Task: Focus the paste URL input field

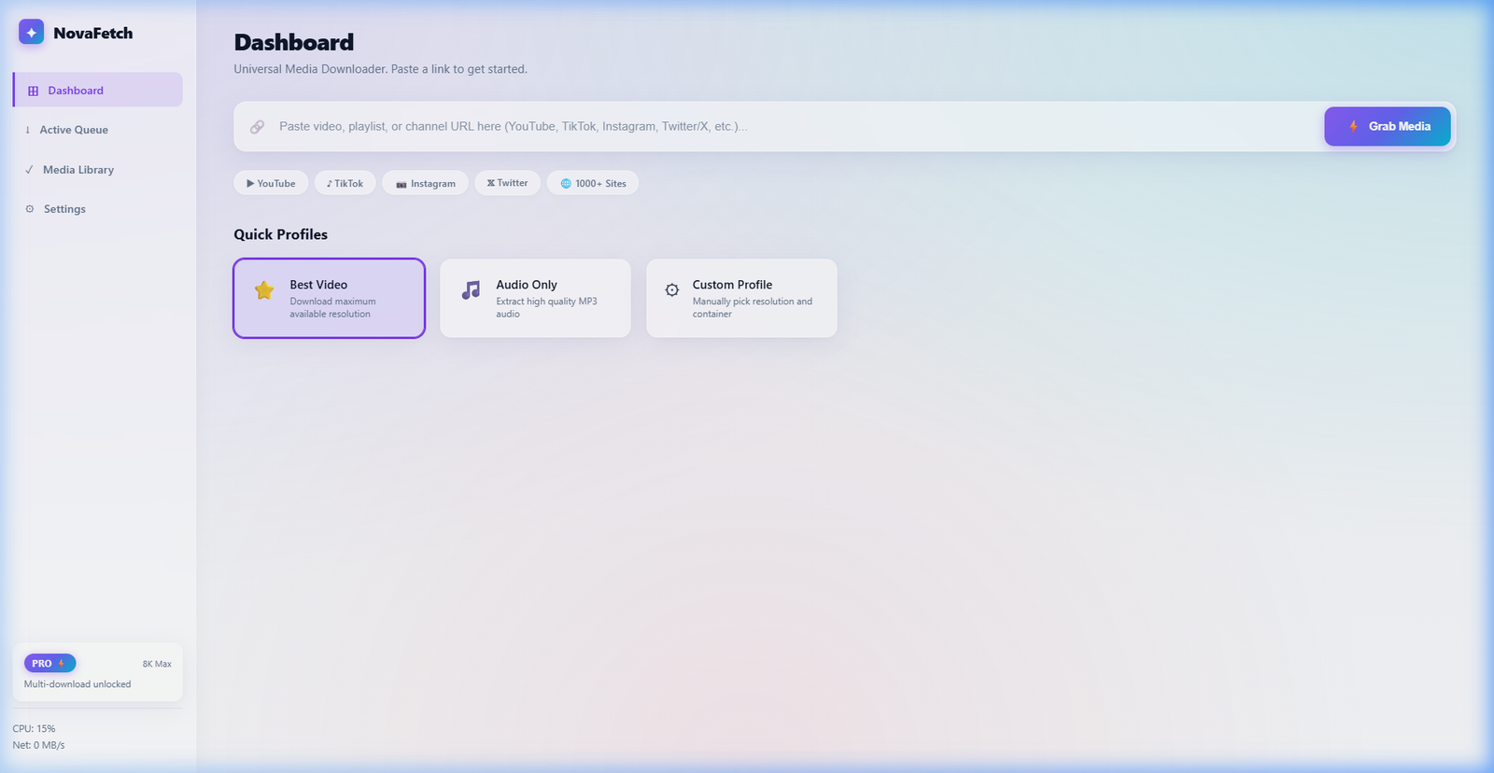Action: [x=794, y=126]
